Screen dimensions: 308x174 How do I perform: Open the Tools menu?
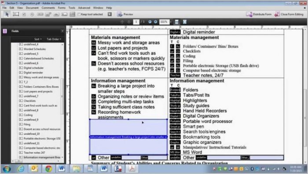(72, 8)
